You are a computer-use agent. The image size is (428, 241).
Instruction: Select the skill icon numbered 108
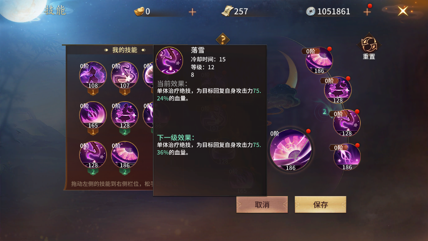click(x=93, y=76)
